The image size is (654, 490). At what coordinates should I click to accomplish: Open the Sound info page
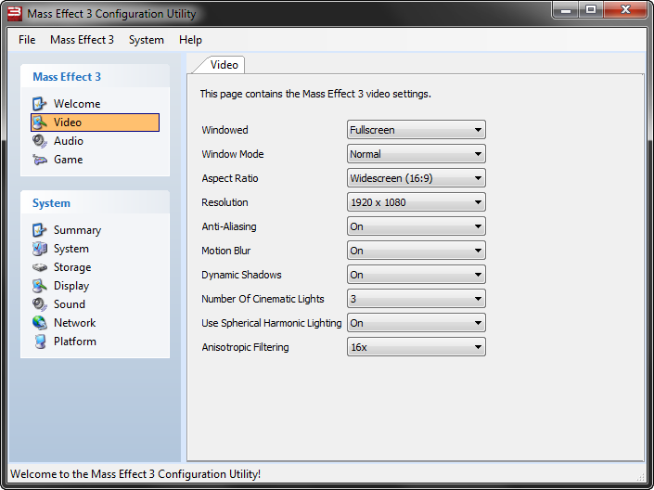tap(70, 304)
